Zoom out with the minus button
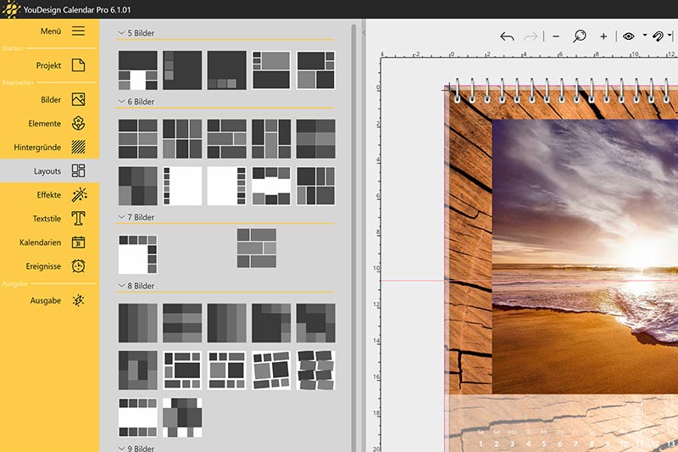 pos(556,36)
